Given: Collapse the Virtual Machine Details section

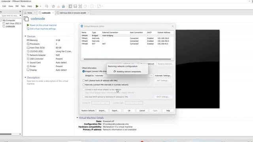Looking at the screenshot, I should coord(77,118).
